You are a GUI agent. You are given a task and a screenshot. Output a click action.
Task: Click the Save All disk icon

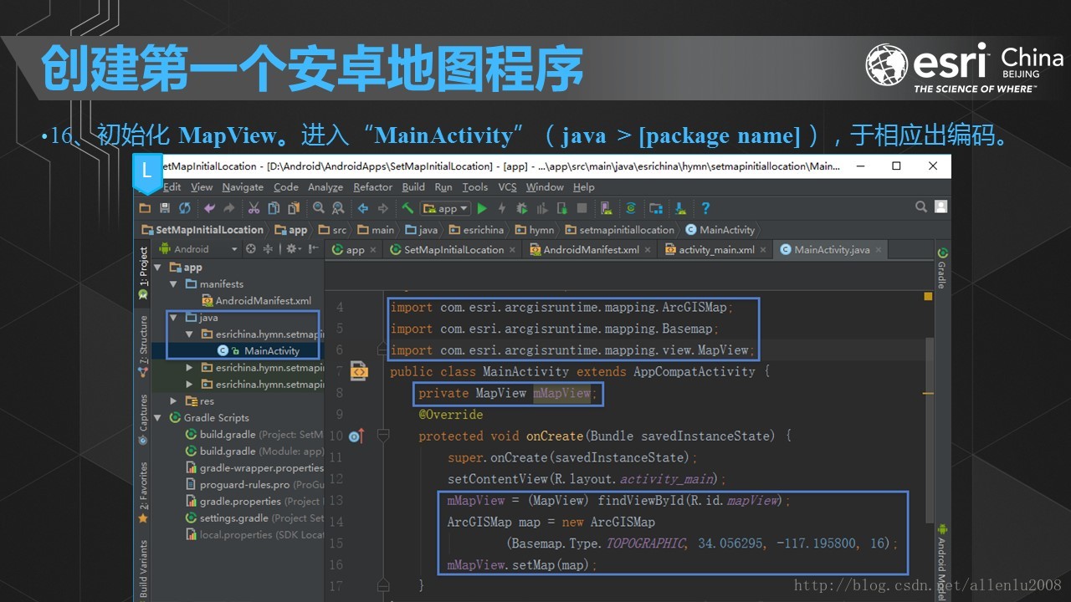point(165,208)
